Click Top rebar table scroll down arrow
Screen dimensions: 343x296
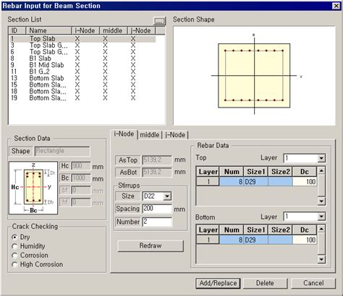321,201
